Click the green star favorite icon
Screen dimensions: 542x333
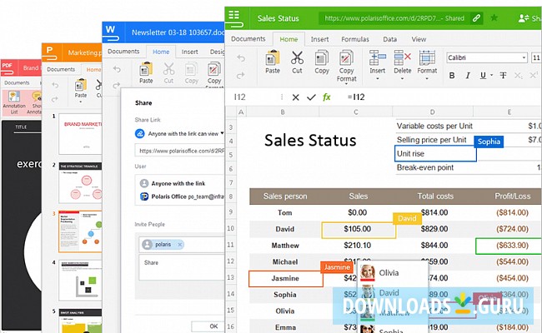click(494, 17)
